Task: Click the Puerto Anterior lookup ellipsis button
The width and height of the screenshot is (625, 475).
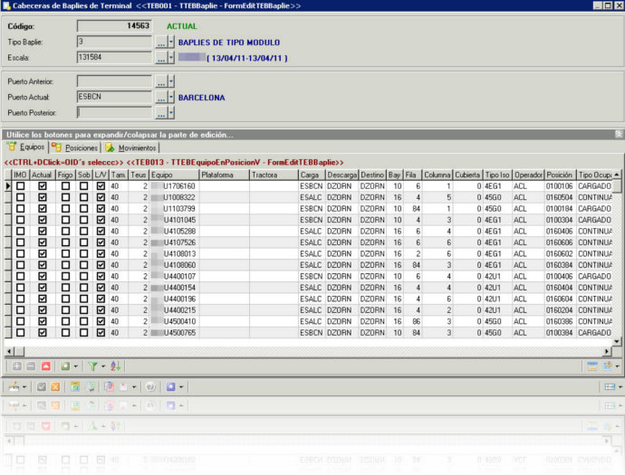Action: point(161,82)
